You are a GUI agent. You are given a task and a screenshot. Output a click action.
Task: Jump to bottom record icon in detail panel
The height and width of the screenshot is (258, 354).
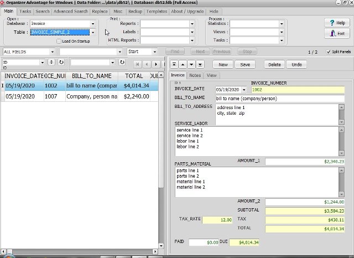(200, 64)
